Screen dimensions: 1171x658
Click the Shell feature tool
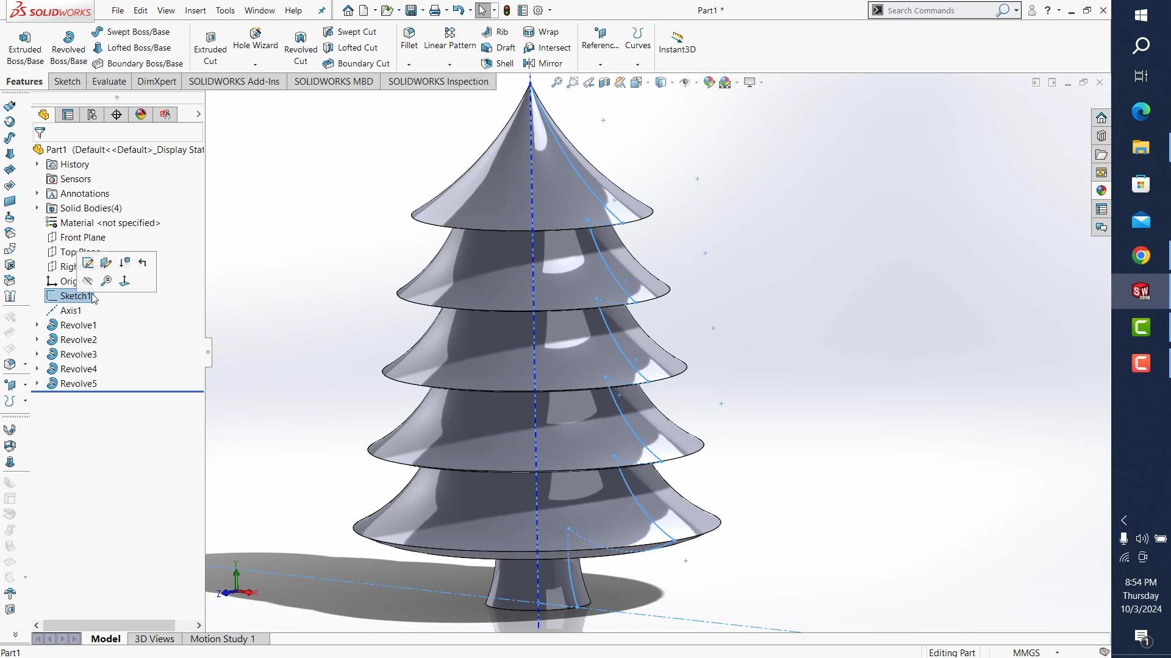click(x=498, y=63)
